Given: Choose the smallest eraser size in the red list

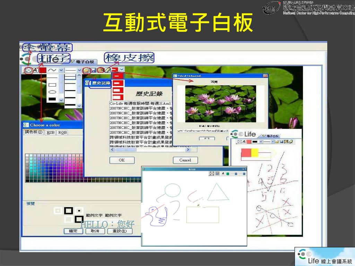Looking at the screenshot, I should click(x=118, y=76).
